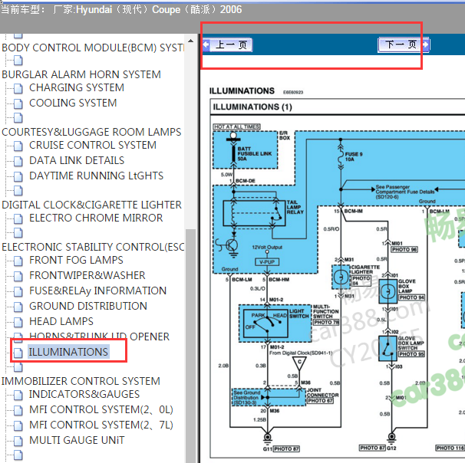Click document icon beside FRONT FOG LAMPS
The height and width of the screenshot is (463, 465).
click(18, 261)
